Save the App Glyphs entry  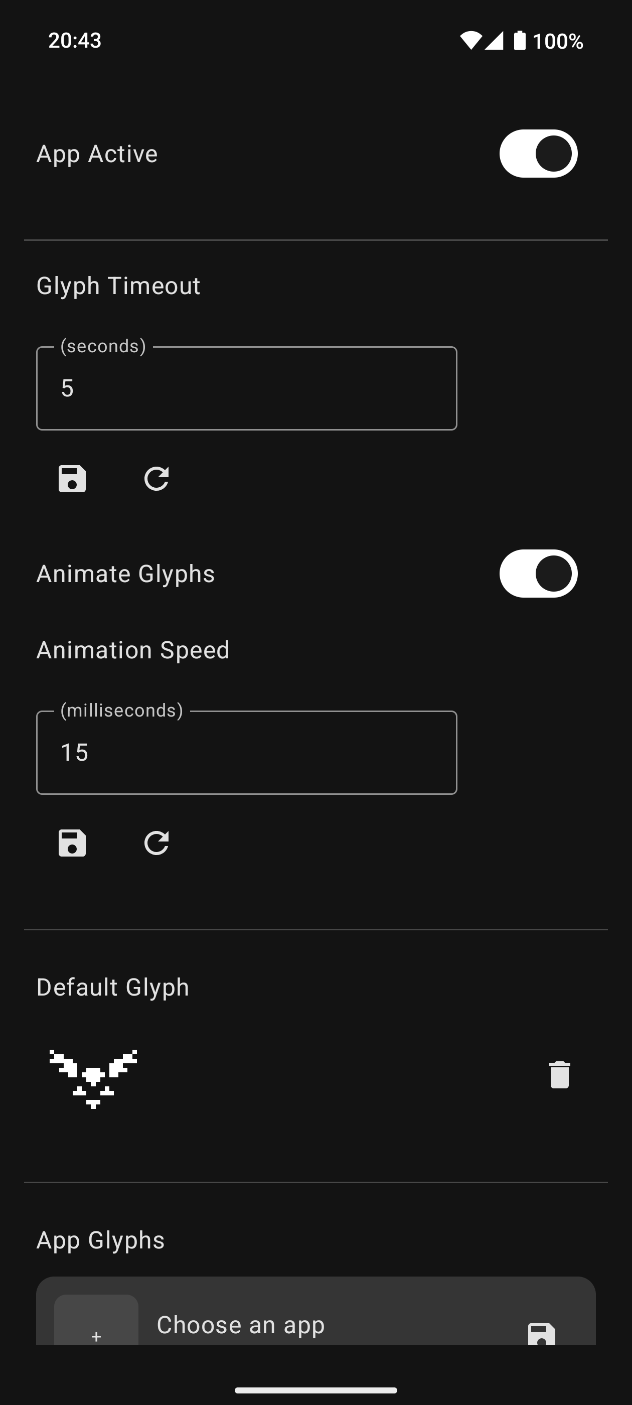pyautogui.click(x=542, y=1334)
